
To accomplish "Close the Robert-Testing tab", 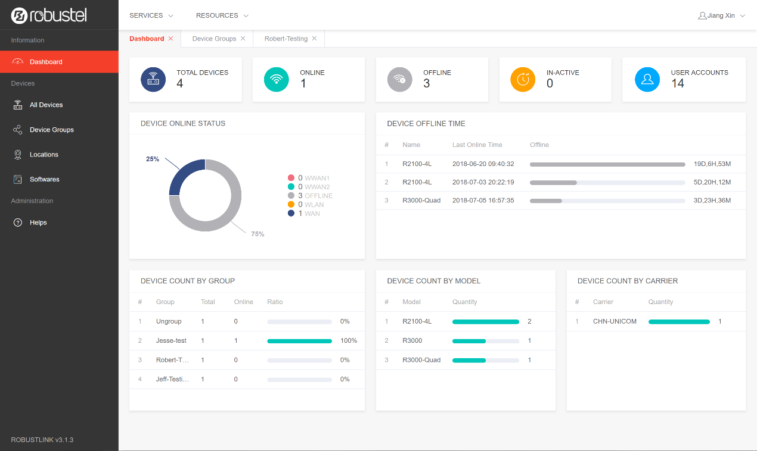I will [314, 39].
